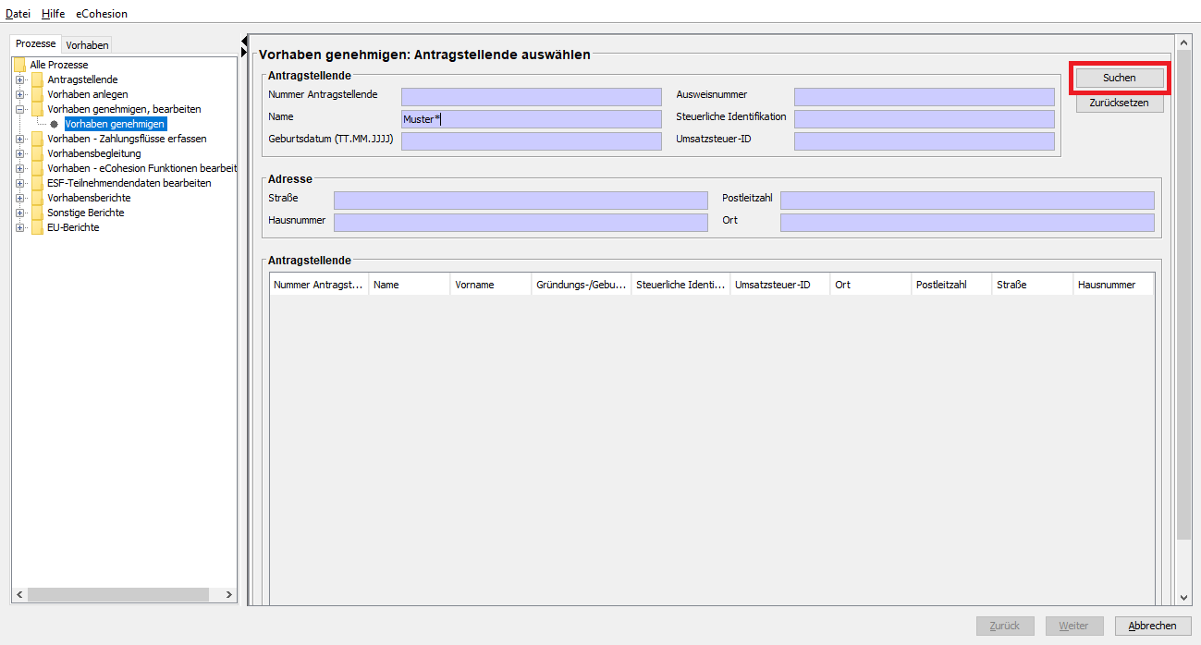The image size is (1201, 645).
Task: Expand Vorhaben - Zahlungsflüsse erfassen node
Action: [20, 139]
